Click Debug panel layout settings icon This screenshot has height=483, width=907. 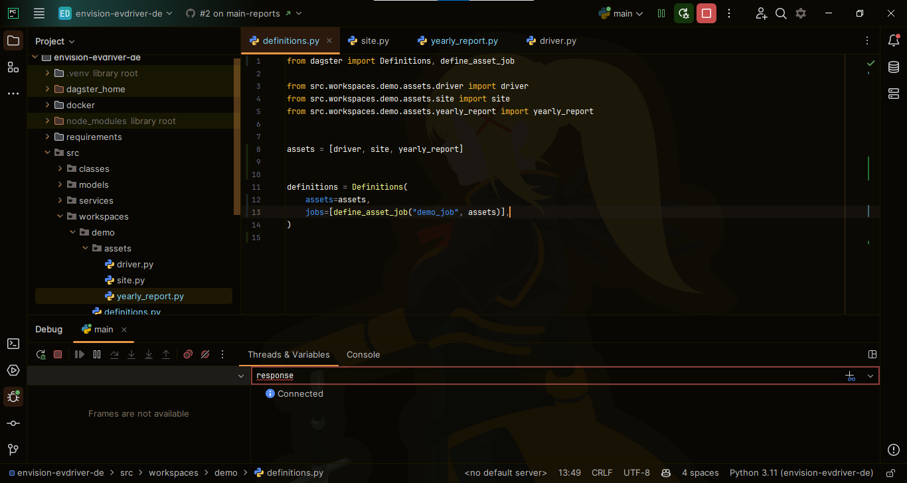click(x=872, y=355)
